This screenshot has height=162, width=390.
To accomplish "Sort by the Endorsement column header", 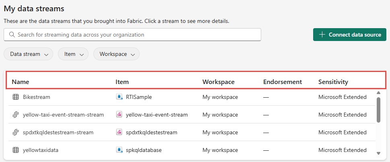I will (282, 82).
